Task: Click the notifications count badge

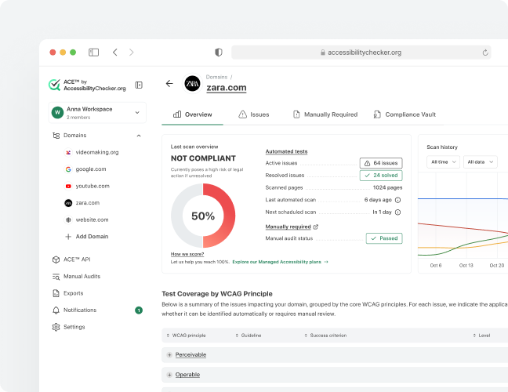Action: tap(139, 310)
